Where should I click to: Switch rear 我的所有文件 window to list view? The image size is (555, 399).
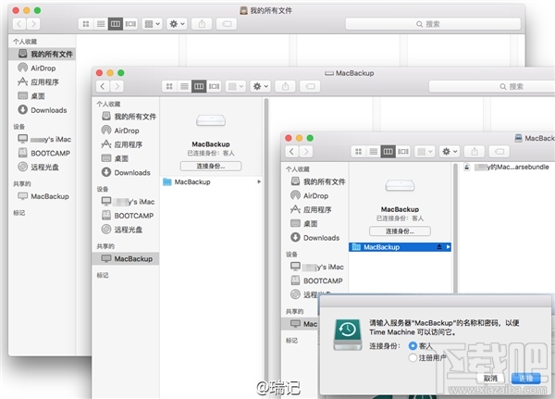tap(101, 24)
